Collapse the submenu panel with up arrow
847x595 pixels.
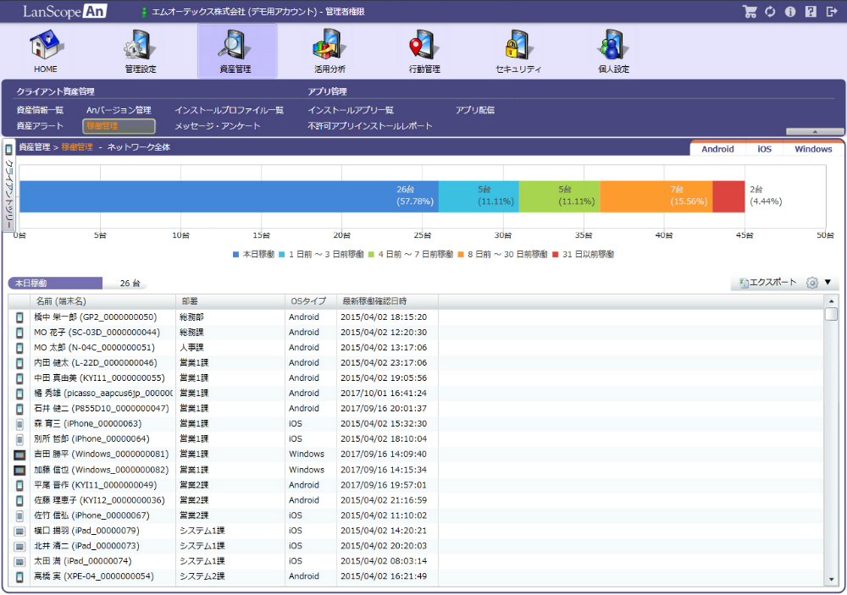point(815,131)
